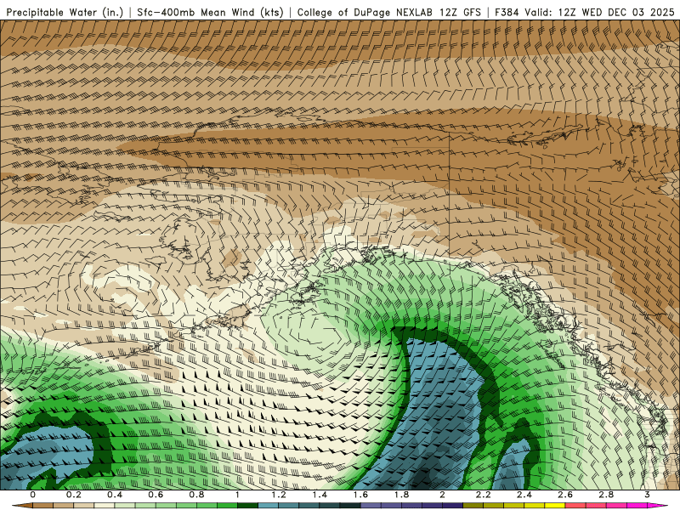Click the colorbar label '2.6'

pyautogui.click(x=565, y=495)
